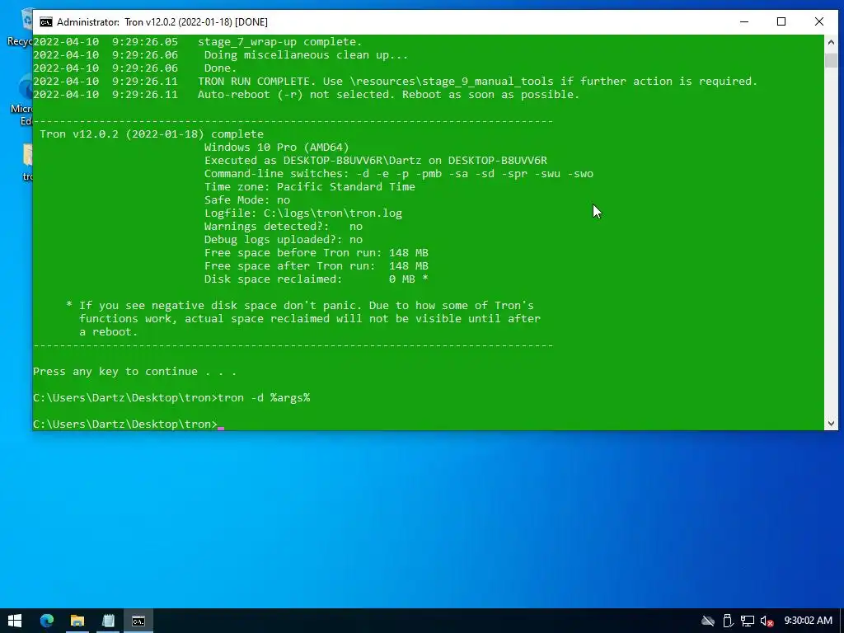Click the 'TRON RUN COMPLETE' log line
This screenshot has width=844, height=633.
pos(395,82)
